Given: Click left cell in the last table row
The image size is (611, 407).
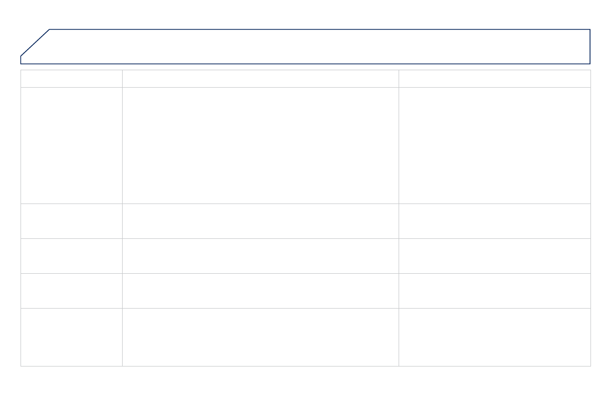Looking at the screenshot, I should point(71,337).
